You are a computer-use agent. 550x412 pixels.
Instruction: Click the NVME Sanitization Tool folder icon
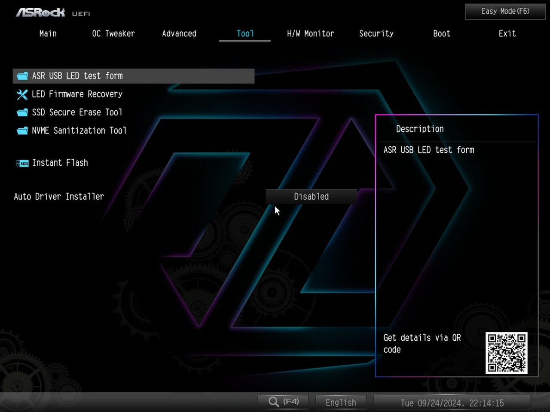22,131
